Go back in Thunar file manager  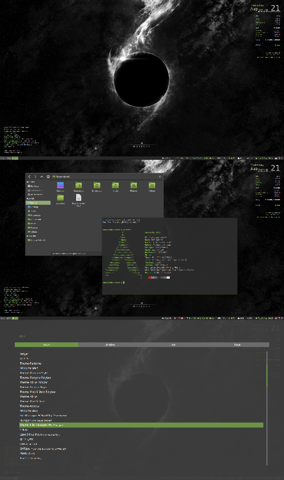coord(30,177)
